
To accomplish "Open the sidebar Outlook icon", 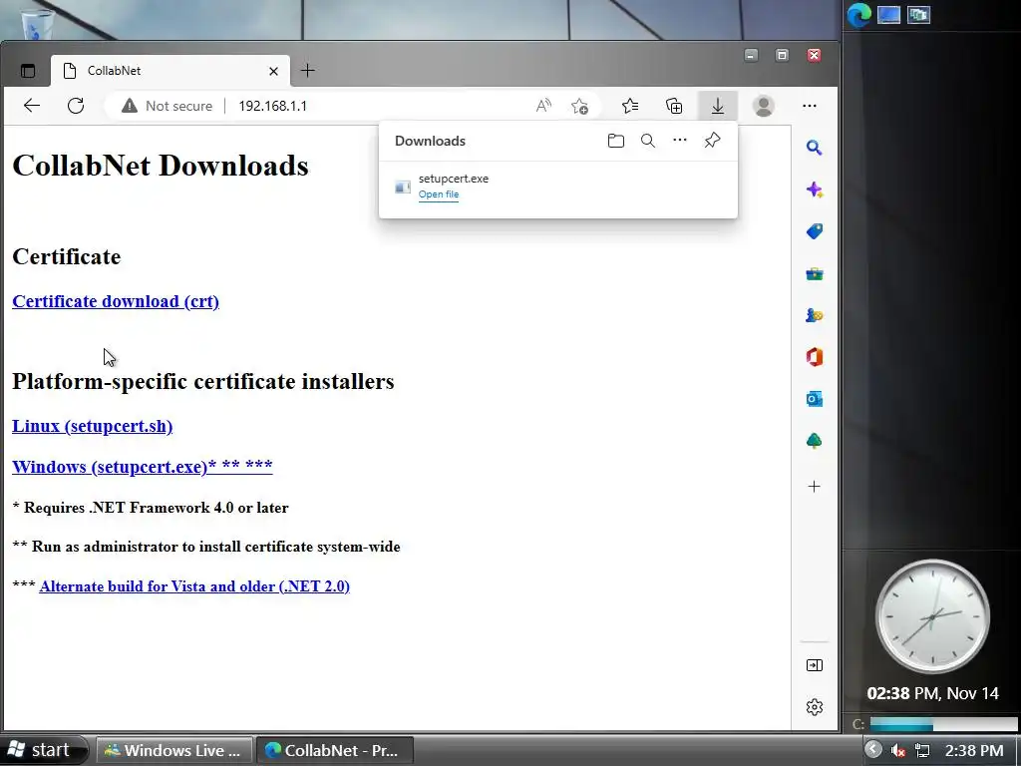I will click(814, 399).
